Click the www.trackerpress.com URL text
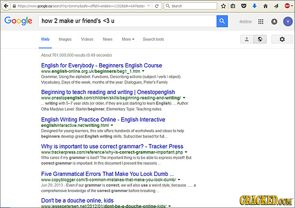This screenshot has width=295, height=208. click(112, 152)
